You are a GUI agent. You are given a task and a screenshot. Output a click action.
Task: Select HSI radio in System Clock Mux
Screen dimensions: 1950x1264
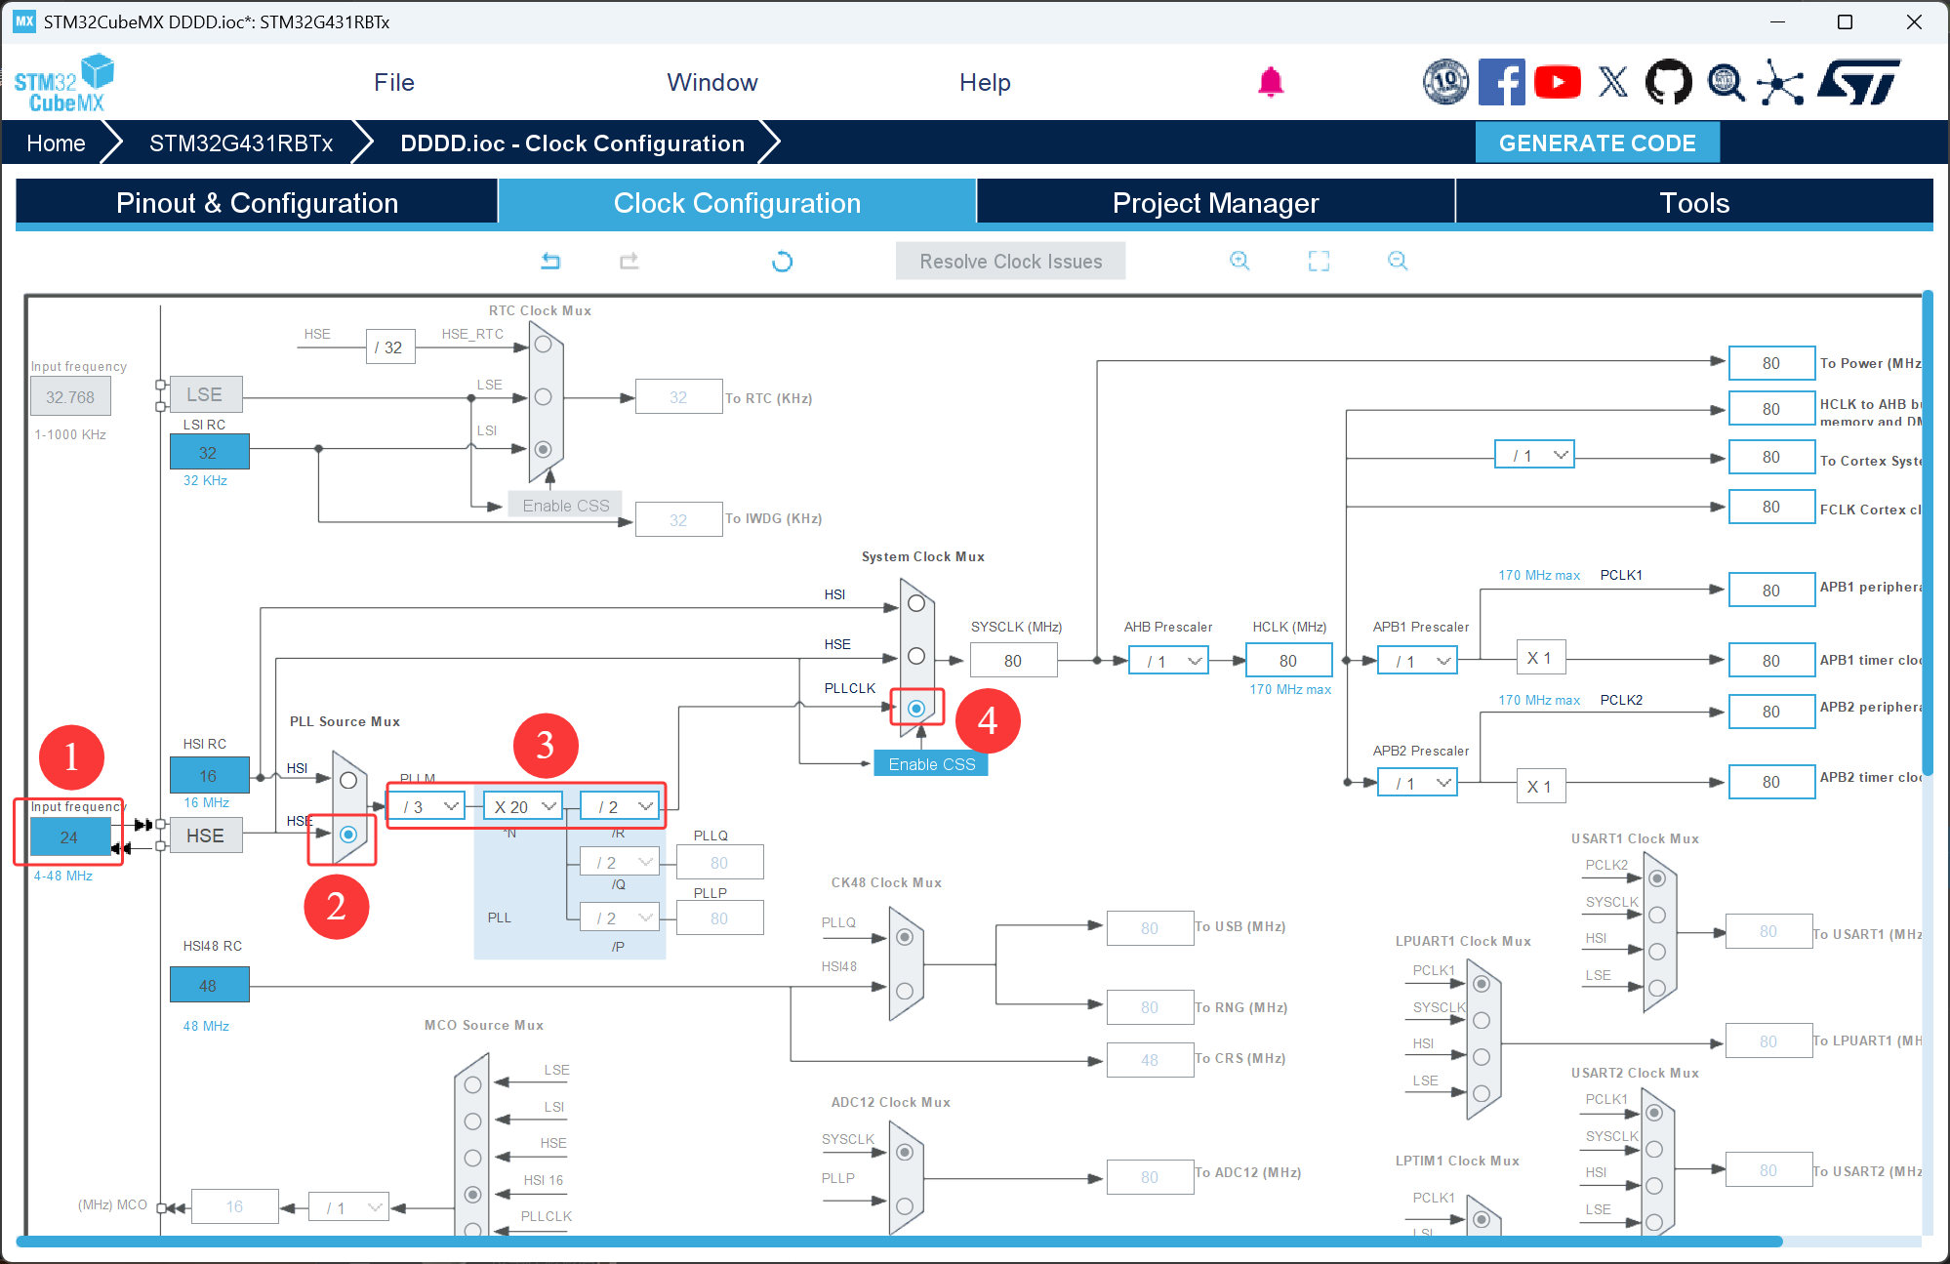[x=916, y=603]
